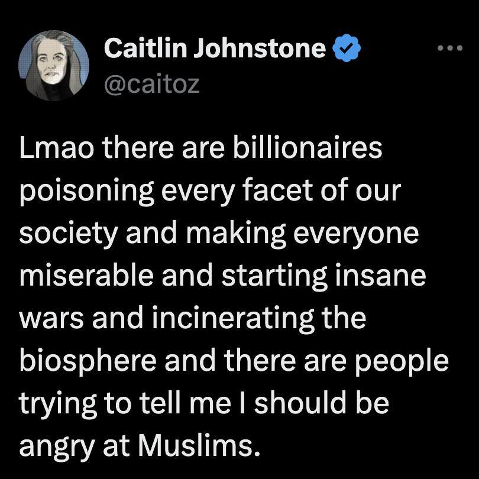Select the word "billionaires" in the tweet
Viewport: 479px width, 479px height.
[x=308, y=148]
